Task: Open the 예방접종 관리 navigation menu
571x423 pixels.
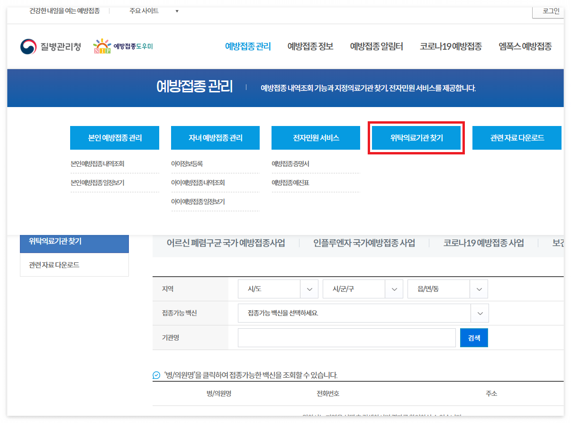Action: 247,46
